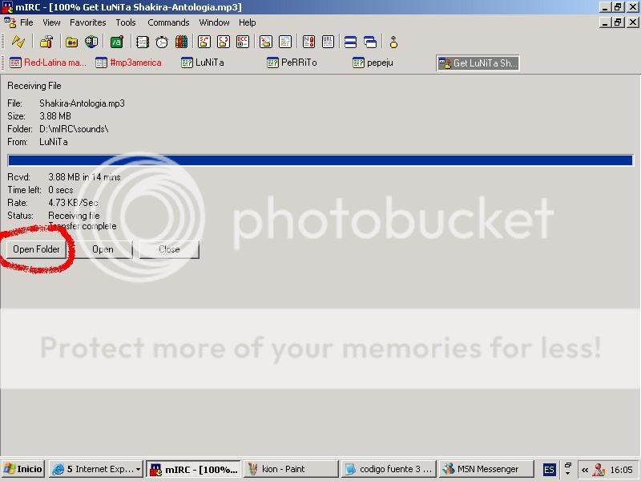
Task: Click the MDI window system icon beside File
Action: coord(10,22)
